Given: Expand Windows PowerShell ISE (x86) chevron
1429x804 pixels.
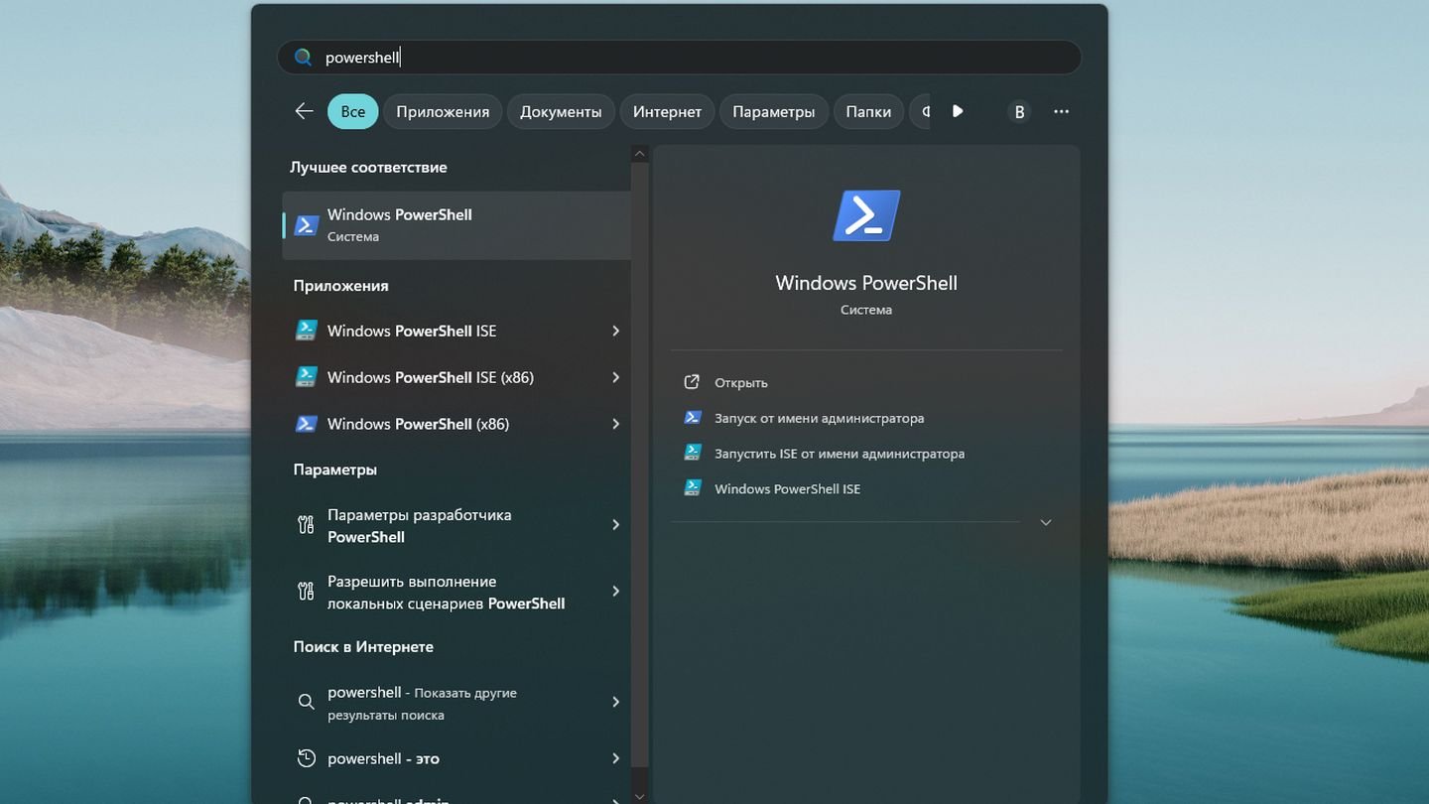Looking at the screenshot, I should [615, 377].
